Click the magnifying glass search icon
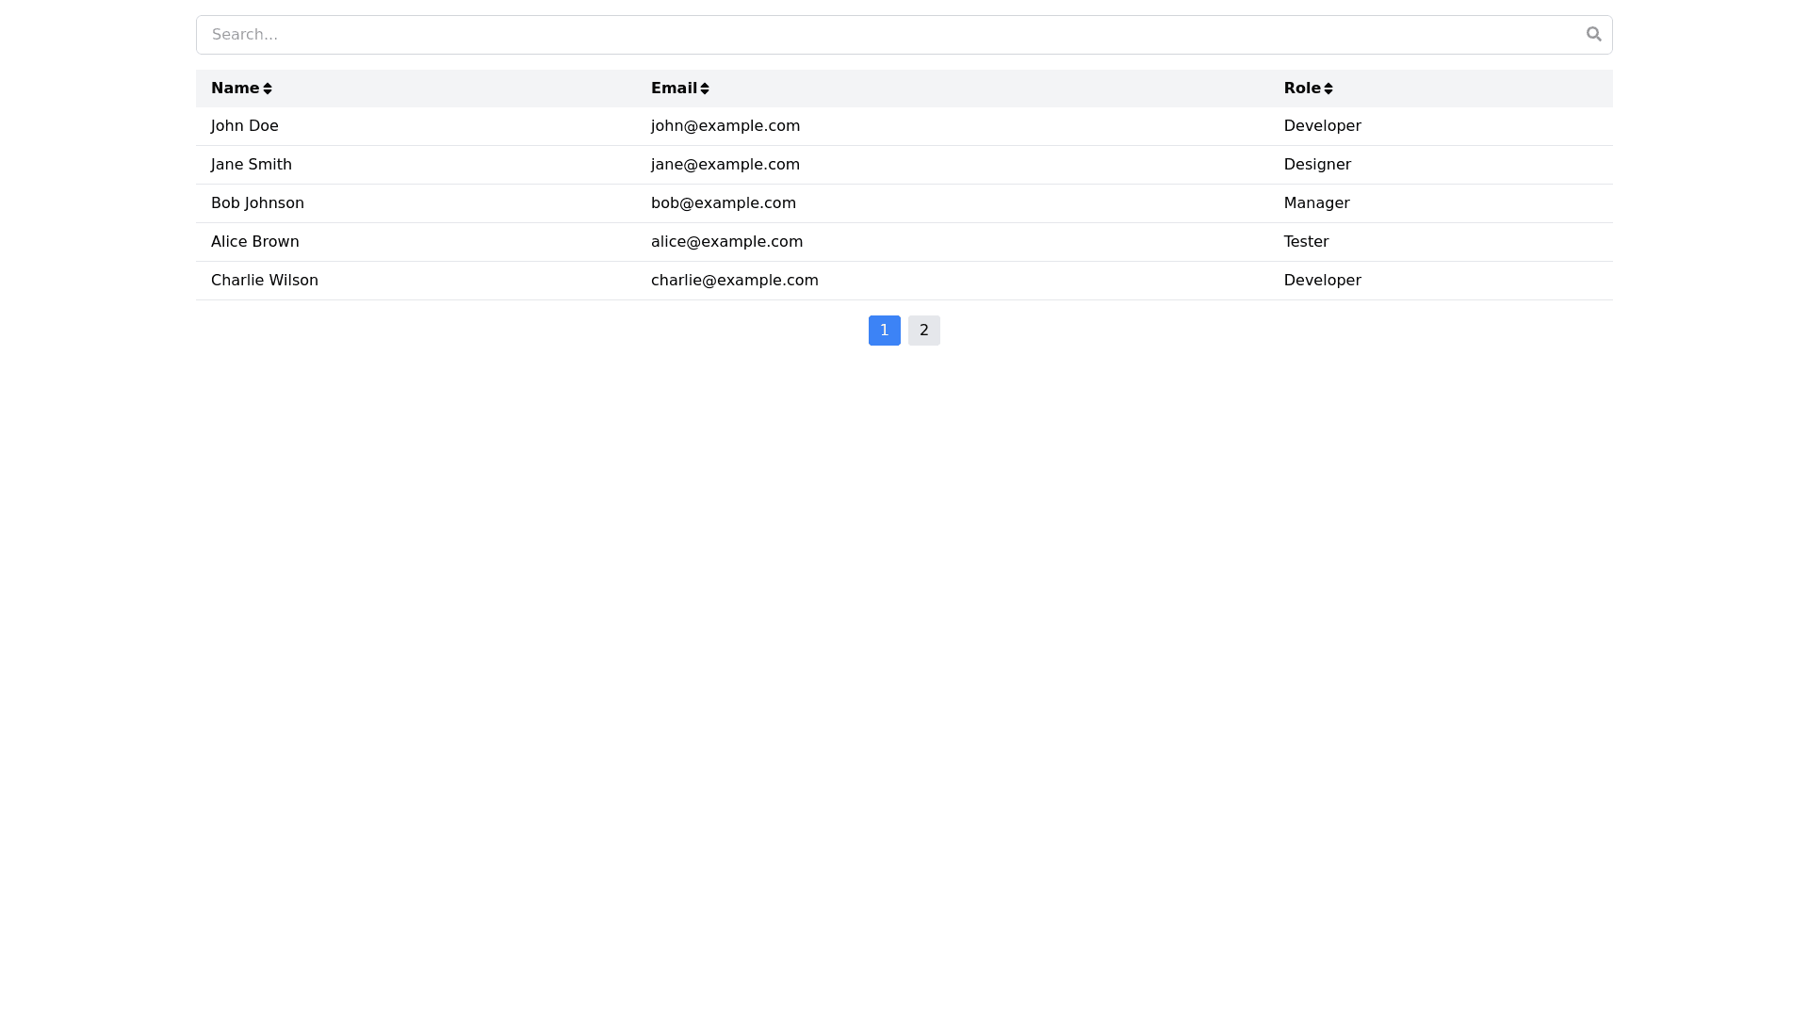 (1593, 34)
